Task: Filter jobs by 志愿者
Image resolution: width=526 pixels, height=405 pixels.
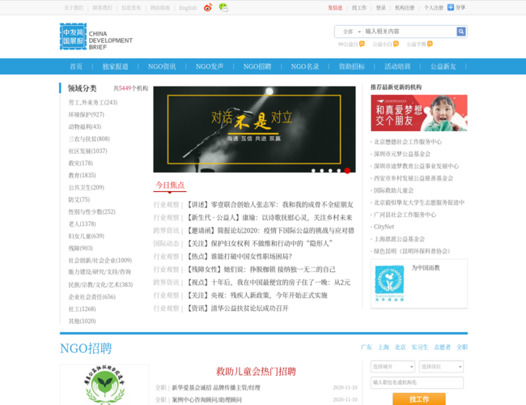Action: (442, 347)
